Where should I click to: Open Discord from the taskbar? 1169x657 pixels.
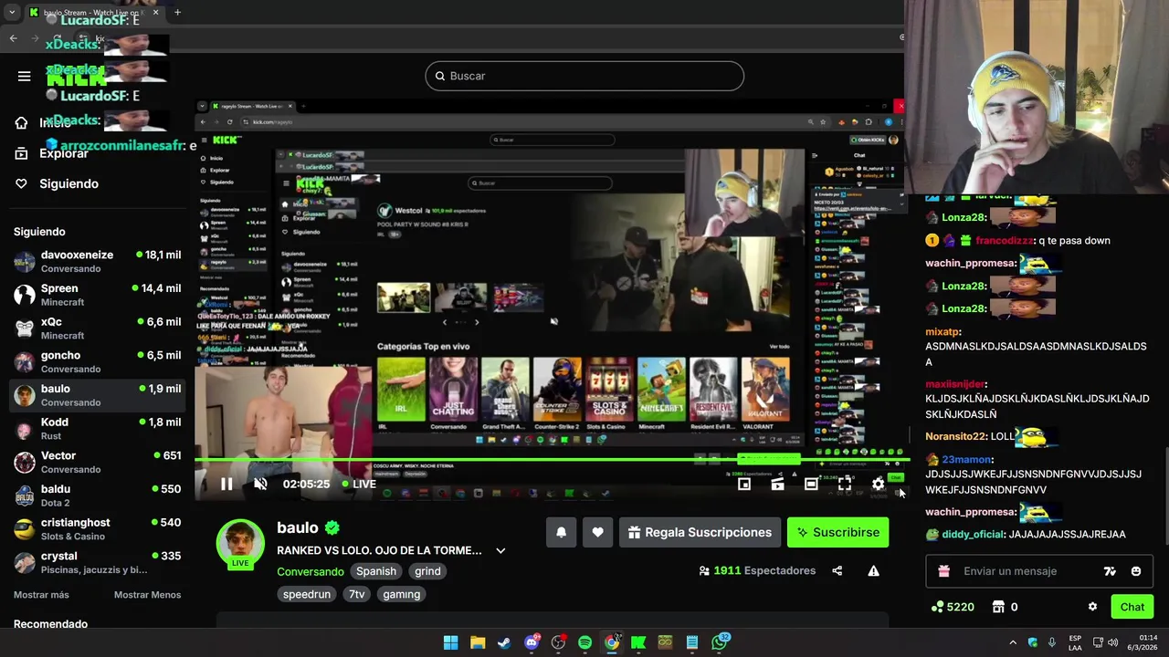click(532, 642)
